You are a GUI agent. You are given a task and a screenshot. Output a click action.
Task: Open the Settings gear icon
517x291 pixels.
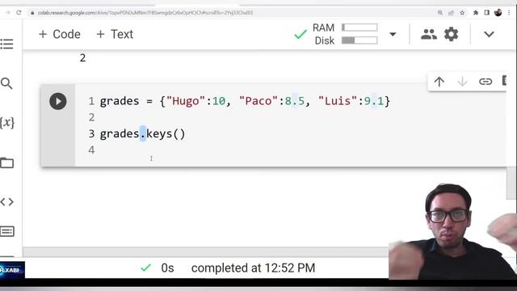[451, 34]
